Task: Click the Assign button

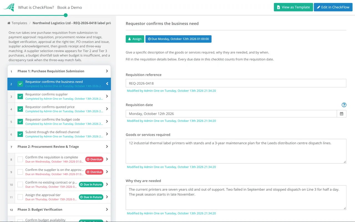Action: [x=135, y=39]
